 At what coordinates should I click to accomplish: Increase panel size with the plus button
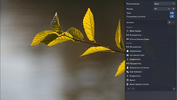(x=173, y=9)
